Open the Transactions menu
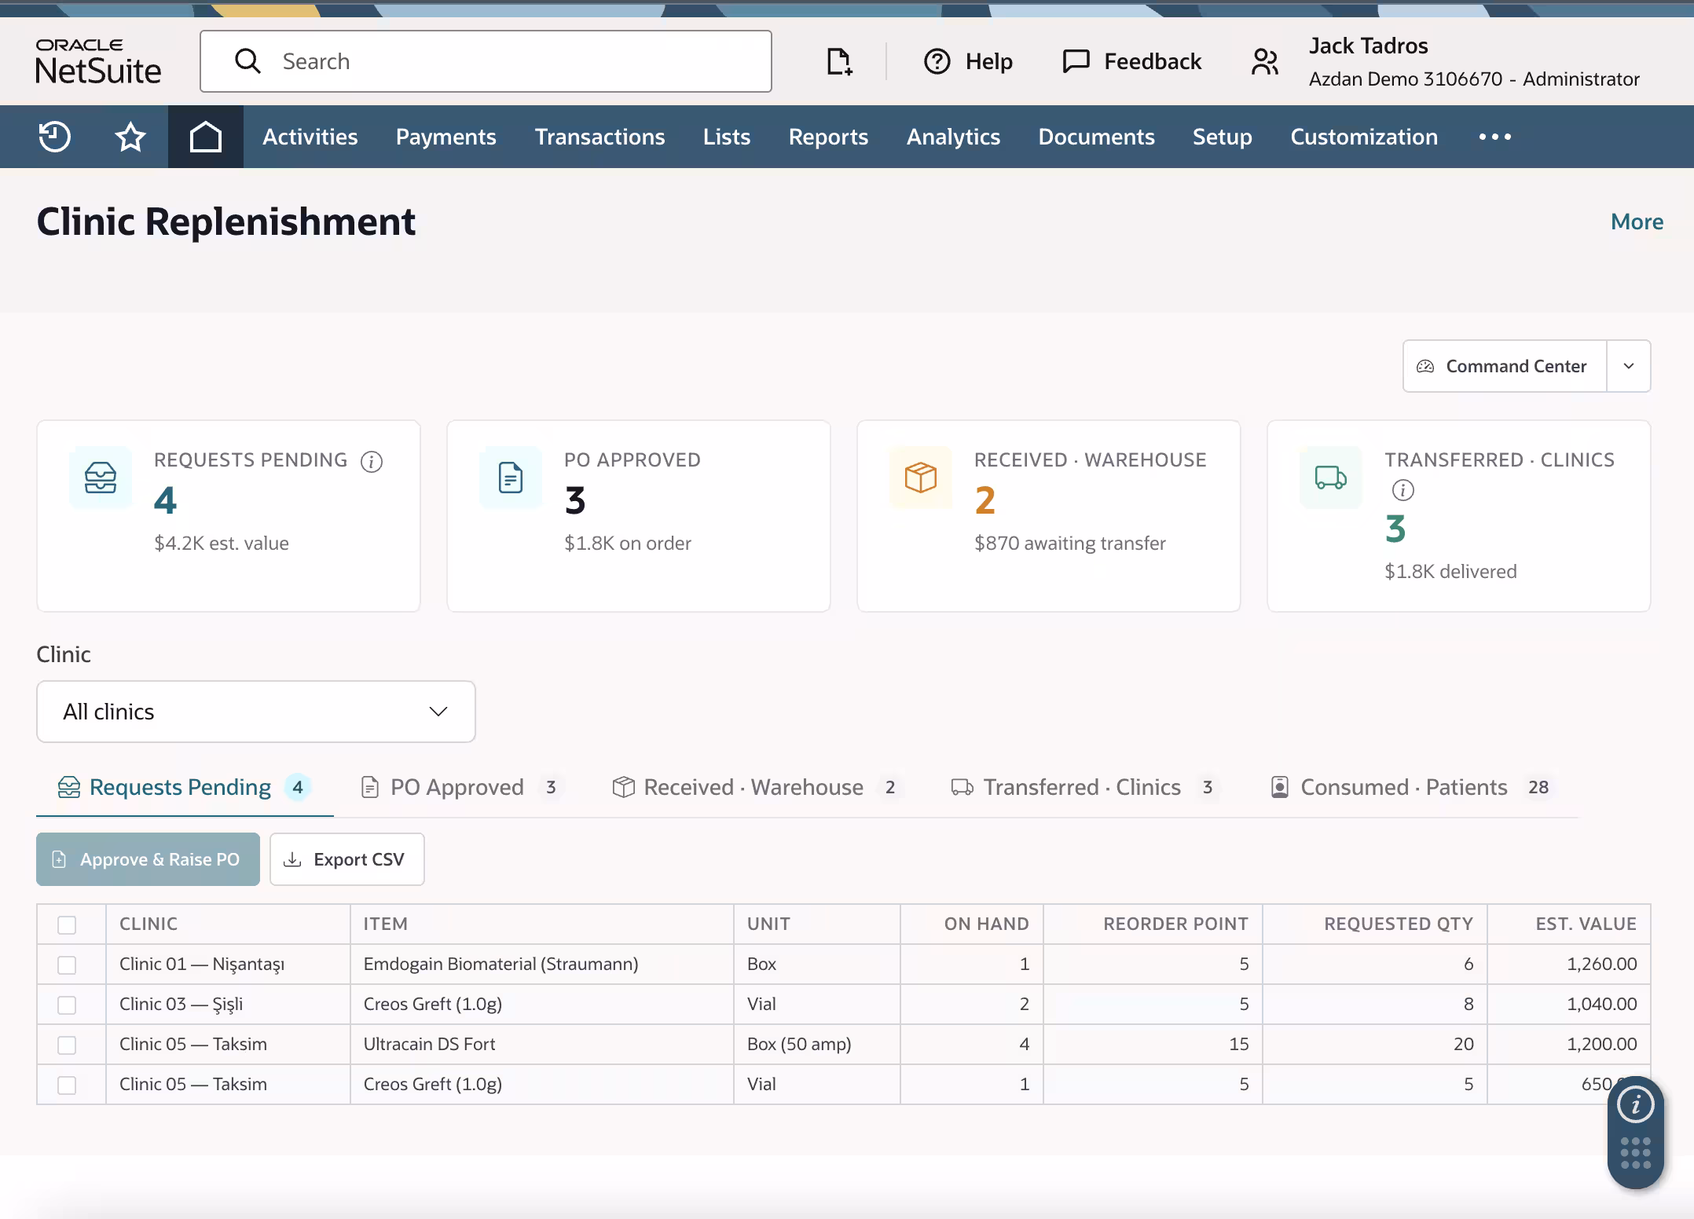 600,137
